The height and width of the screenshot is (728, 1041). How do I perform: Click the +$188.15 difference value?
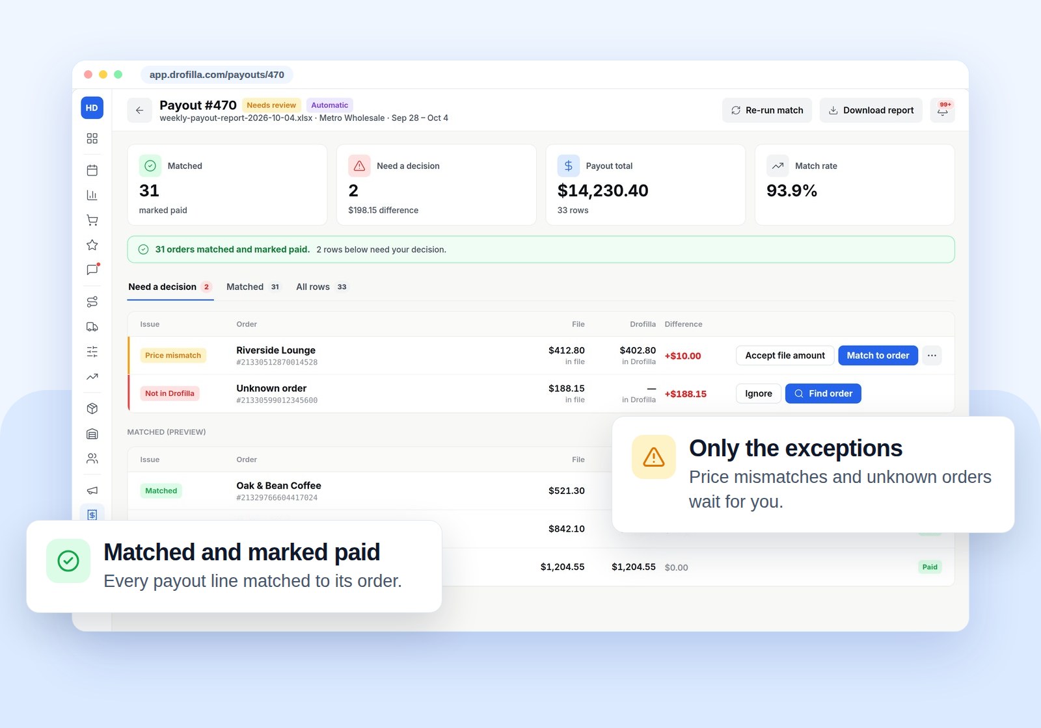pos(685,394)
